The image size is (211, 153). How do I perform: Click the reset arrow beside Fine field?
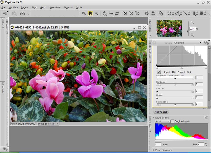[206, 145]
